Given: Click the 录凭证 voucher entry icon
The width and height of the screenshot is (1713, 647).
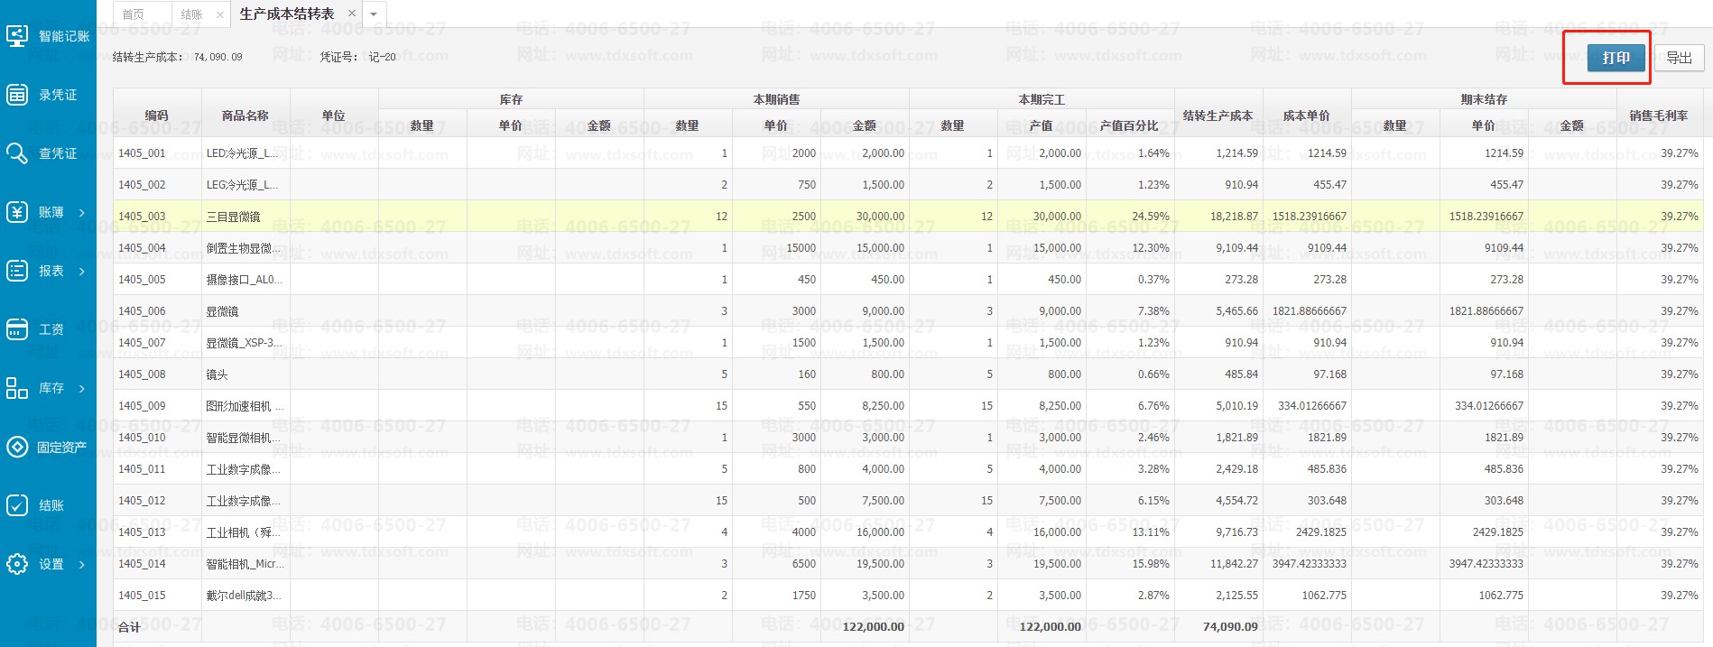Looking at the screenshot, I should click(17, 95).
